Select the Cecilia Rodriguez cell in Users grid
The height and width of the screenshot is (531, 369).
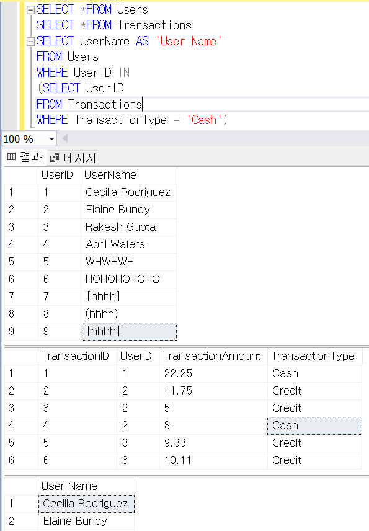[x=128, y=192]
